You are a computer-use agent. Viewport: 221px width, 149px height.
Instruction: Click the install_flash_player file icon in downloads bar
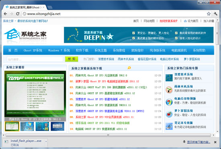pos(6,141)
